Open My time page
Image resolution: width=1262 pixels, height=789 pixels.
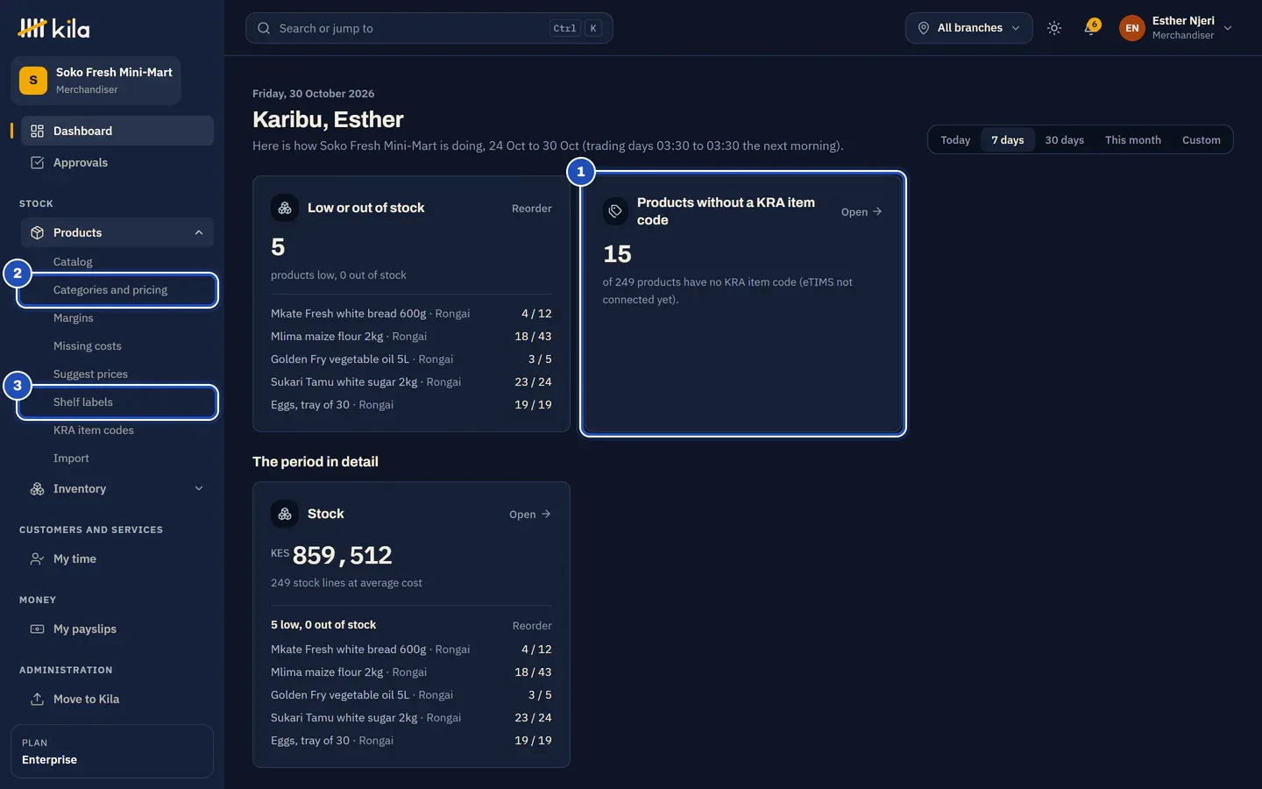pos(117,558)
